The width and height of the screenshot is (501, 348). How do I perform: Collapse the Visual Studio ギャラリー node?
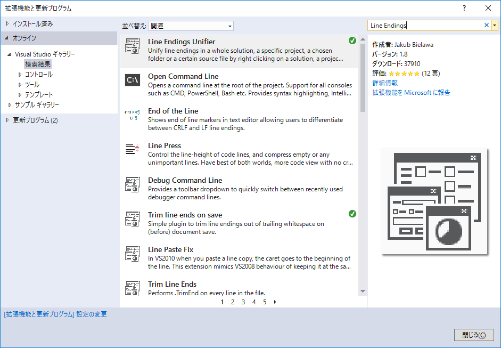pos(9,54)
